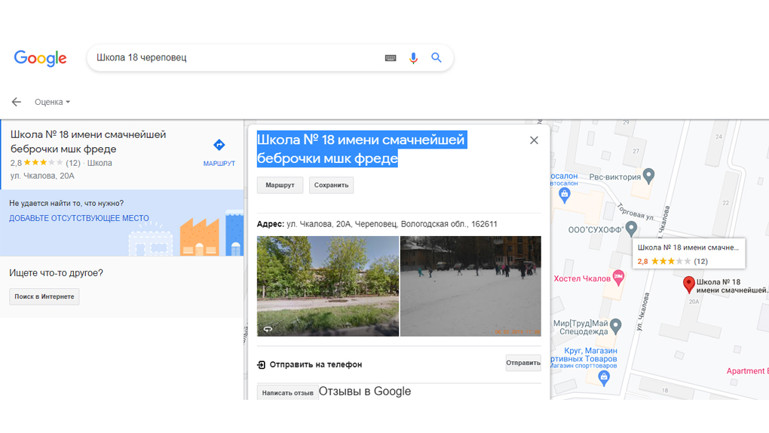
Task: Click Отправить на телефон label
Action: pos(316,365)
